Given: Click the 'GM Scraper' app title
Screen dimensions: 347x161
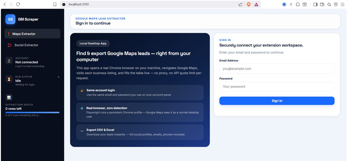Looking at the screenshot, I should pos(28,19).
